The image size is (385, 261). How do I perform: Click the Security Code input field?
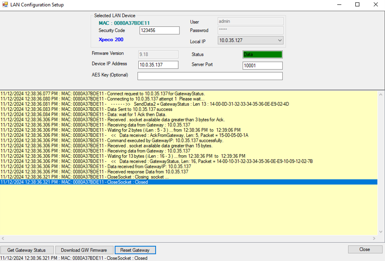pyautogui.click(x=159, y=30)
